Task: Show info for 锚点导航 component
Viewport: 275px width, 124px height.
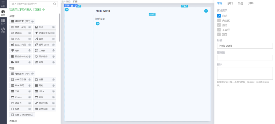Action: tap(53, 103)
